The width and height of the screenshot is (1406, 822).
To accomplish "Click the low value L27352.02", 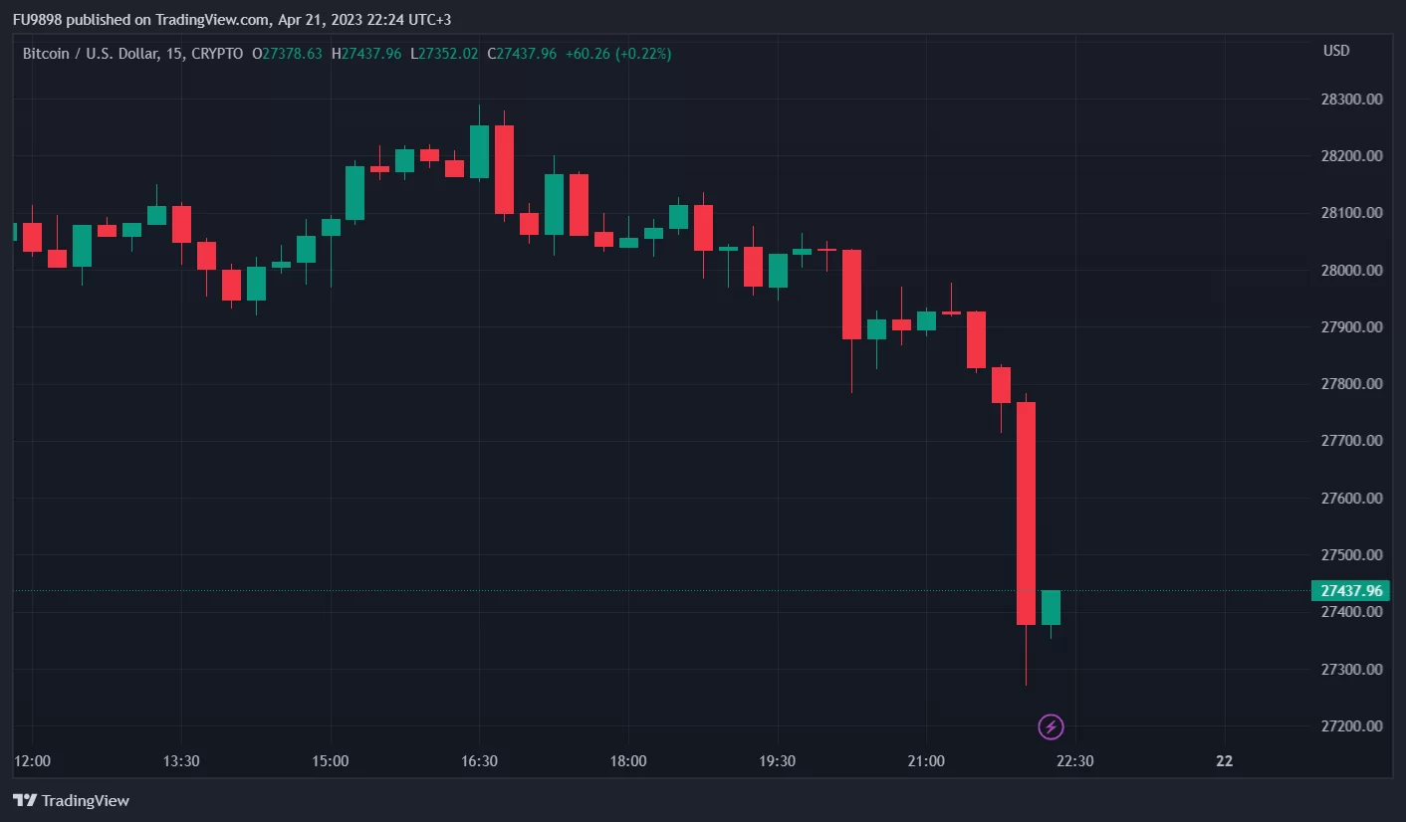I will pos(445,54).
